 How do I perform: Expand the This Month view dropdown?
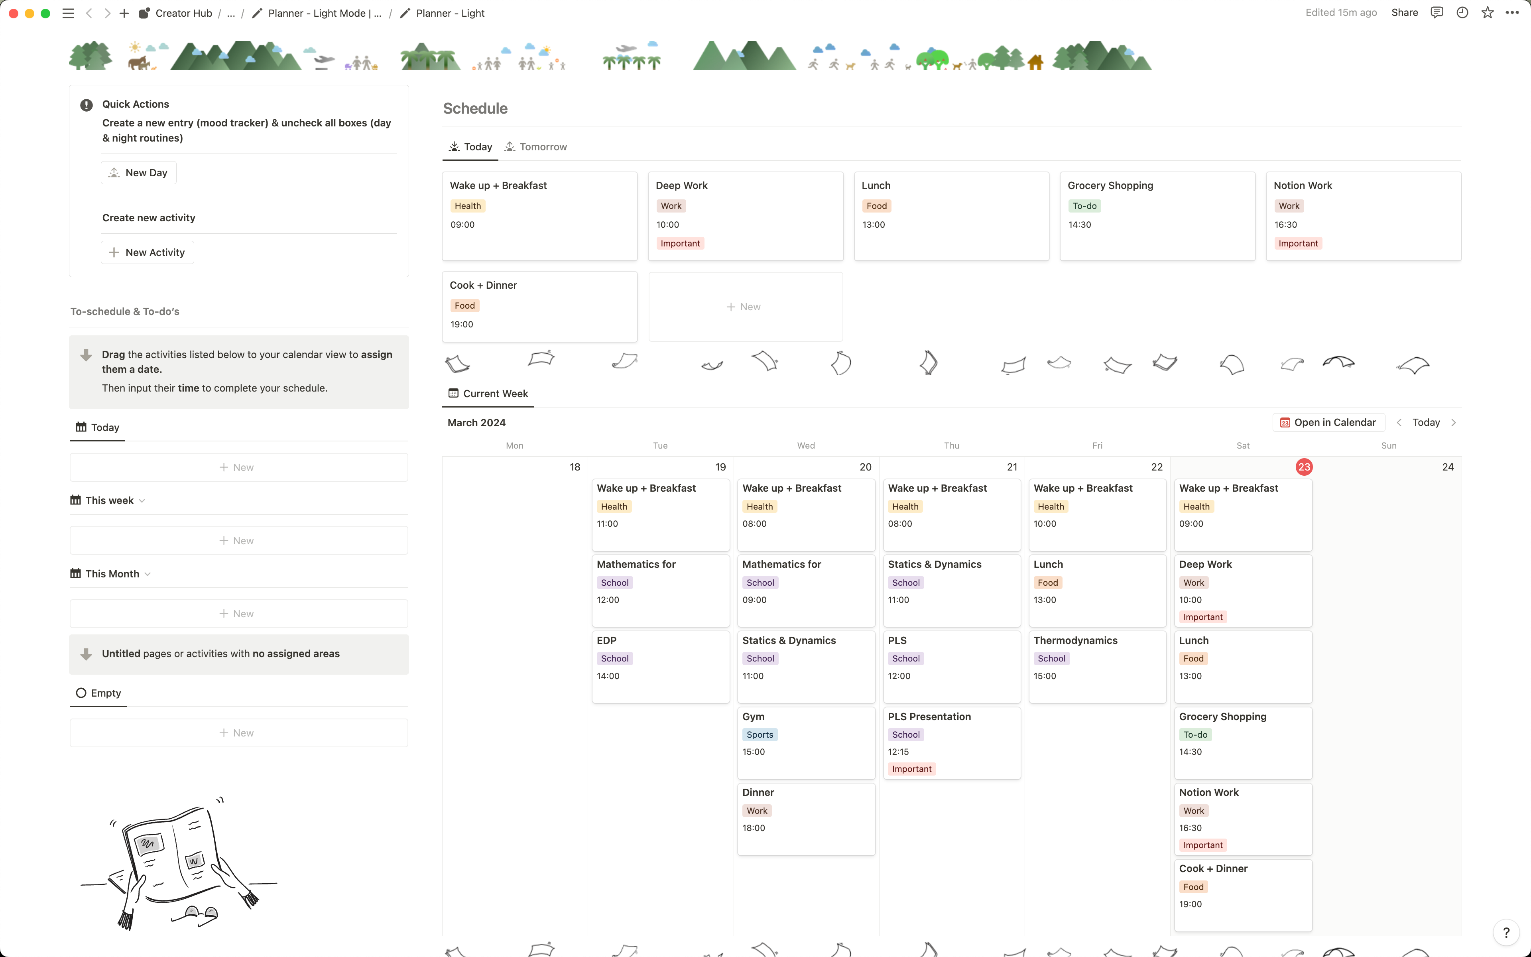[x=148, y=574]
